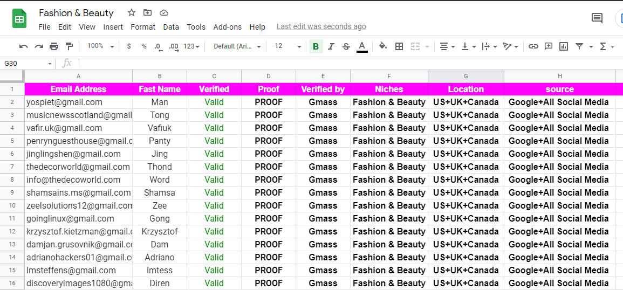Viewport: 623px width, 290px height.
Task: Open the fill color picker
Action: 383,46
